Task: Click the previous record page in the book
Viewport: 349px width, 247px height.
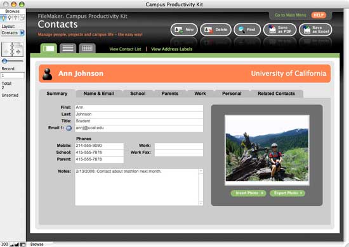Action: 7,49
